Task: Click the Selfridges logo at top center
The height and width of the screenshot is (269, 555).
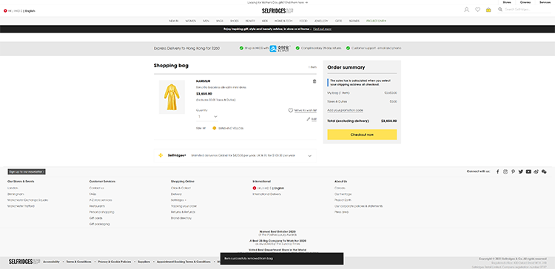Action: (x=277, y=10)
